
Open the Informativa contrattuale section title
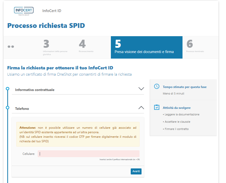pyautogui.click(x=35, y=90)
